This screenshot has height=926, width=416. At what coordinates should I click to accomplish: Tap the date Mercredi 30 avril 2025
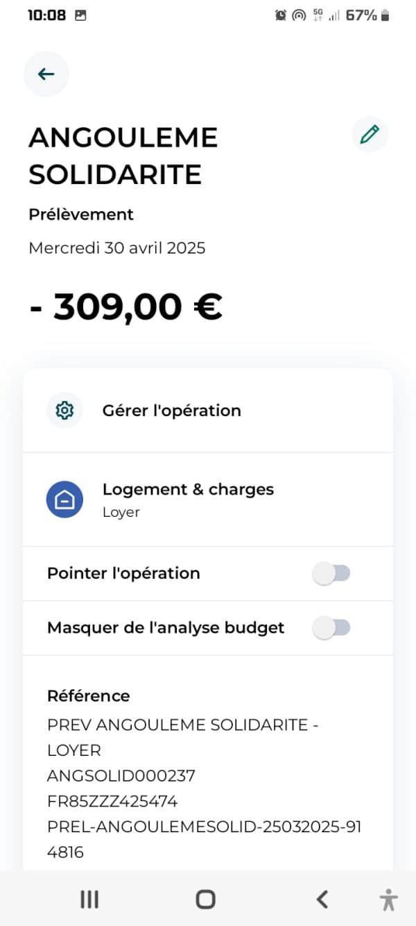pos(117,248)
